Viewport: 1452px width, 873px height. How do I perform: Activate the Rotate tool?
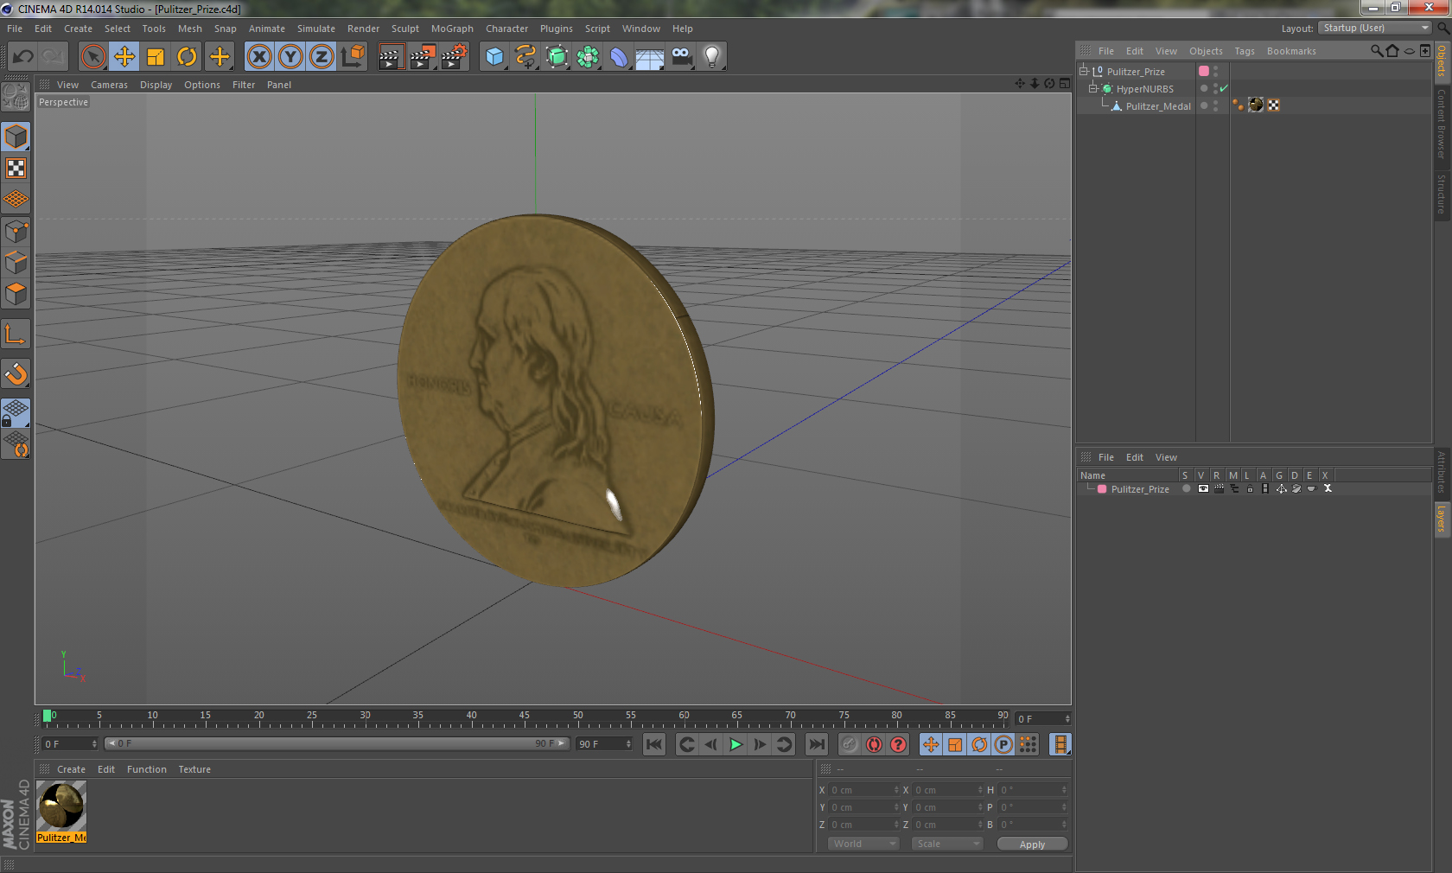187,57
